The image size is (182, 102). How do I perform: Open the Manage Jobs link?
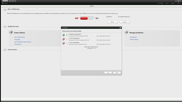pos(133,37)
